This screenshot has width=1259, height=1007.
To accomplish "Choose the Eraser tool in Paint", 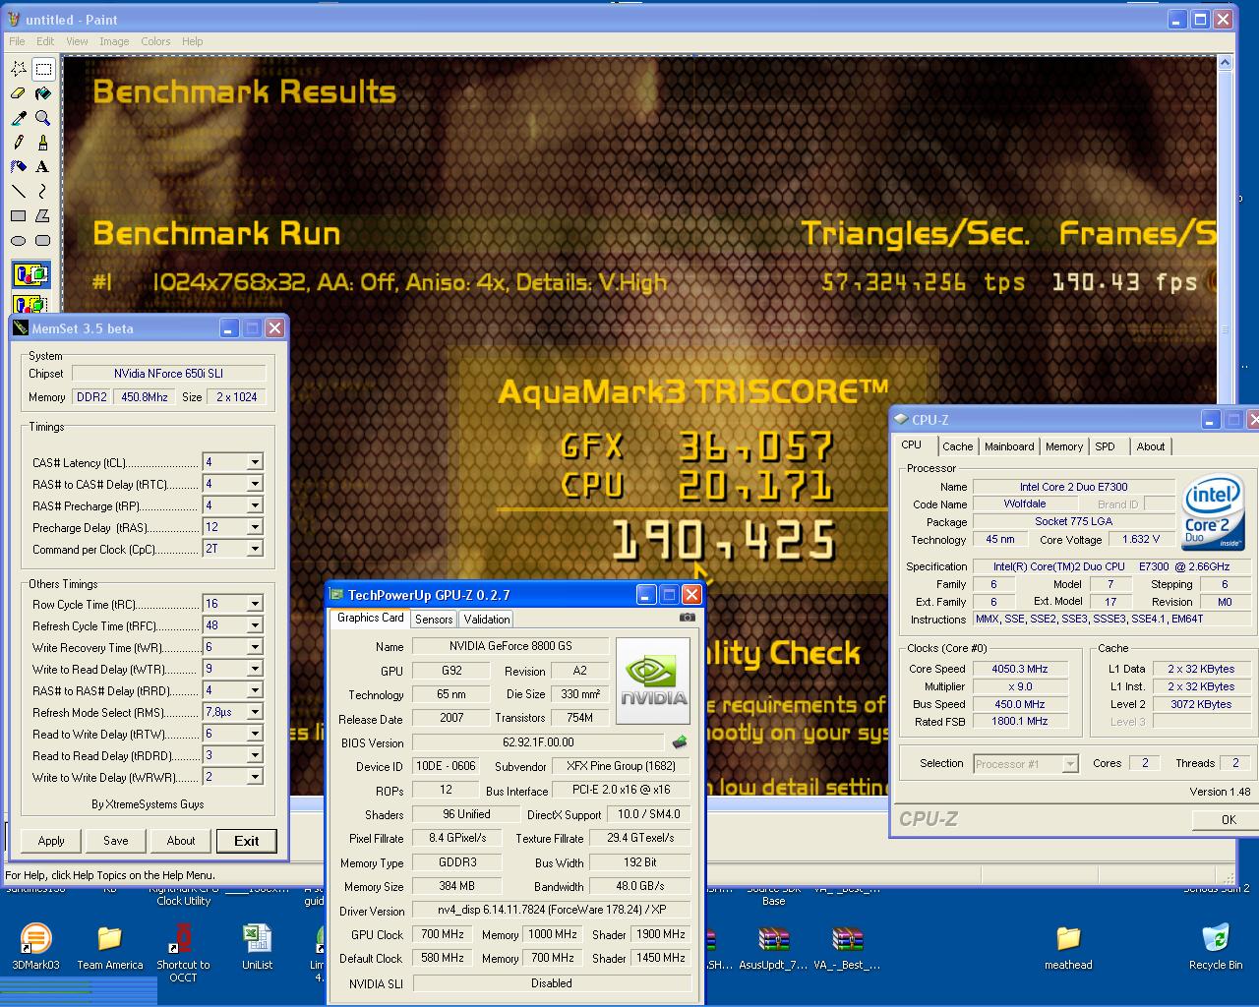I will 19,93.
